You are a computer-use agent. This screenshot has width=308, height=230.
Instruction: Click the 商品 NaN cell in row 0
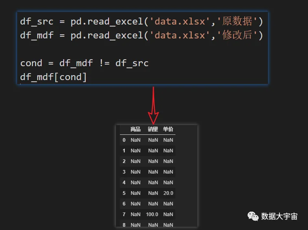(x=135, y=140)
